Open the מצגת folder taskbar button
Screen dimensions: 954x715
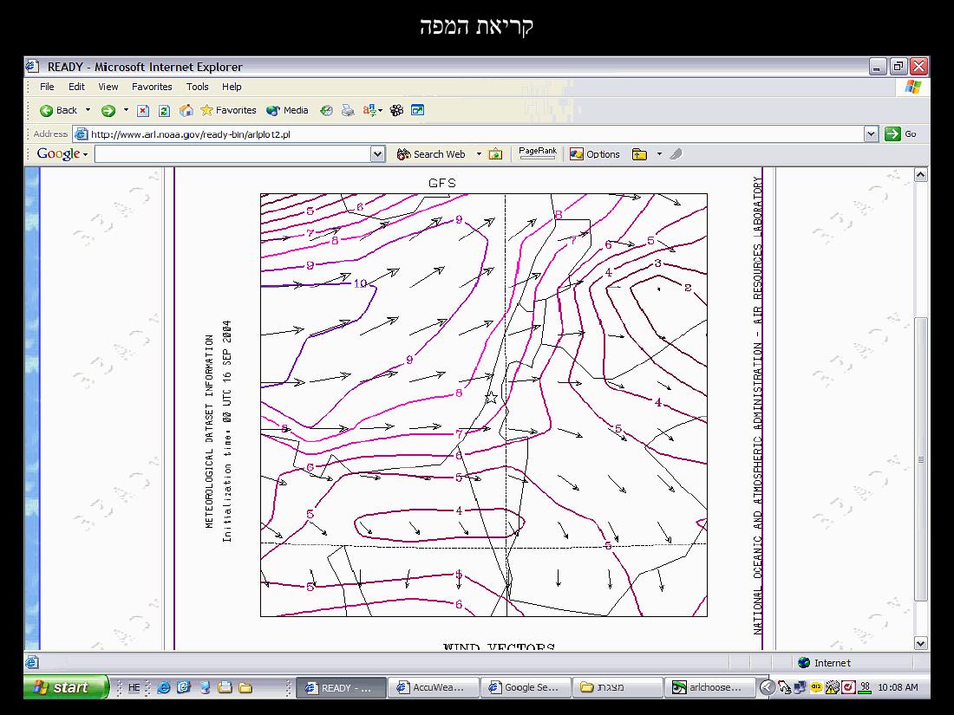pos(617,687)
